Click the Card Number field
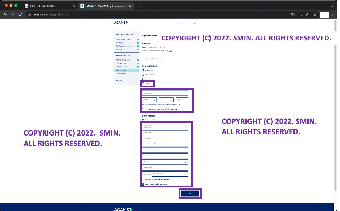Image resolution: width=340 pixels, height=211 pixels. click(x=165, y=93)
